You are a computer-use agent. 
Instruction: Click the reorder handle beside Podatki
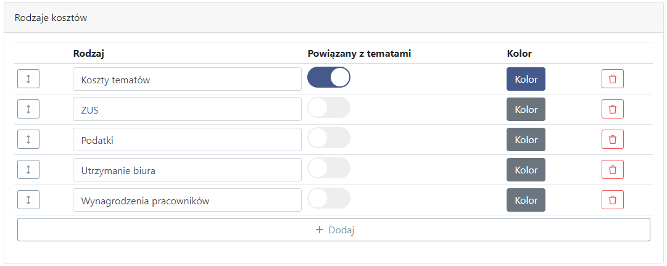(x=28, y=139)
